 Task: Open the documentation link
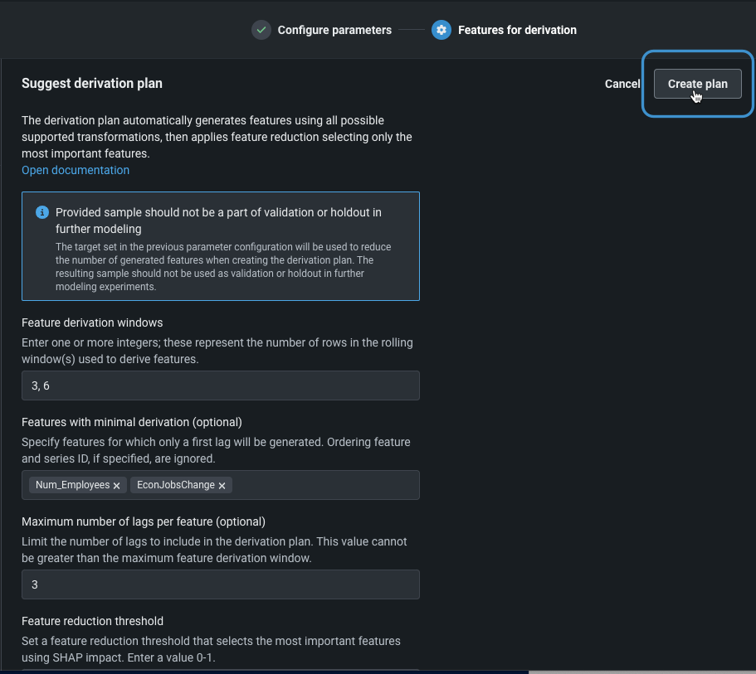click(x=76, y=170)
